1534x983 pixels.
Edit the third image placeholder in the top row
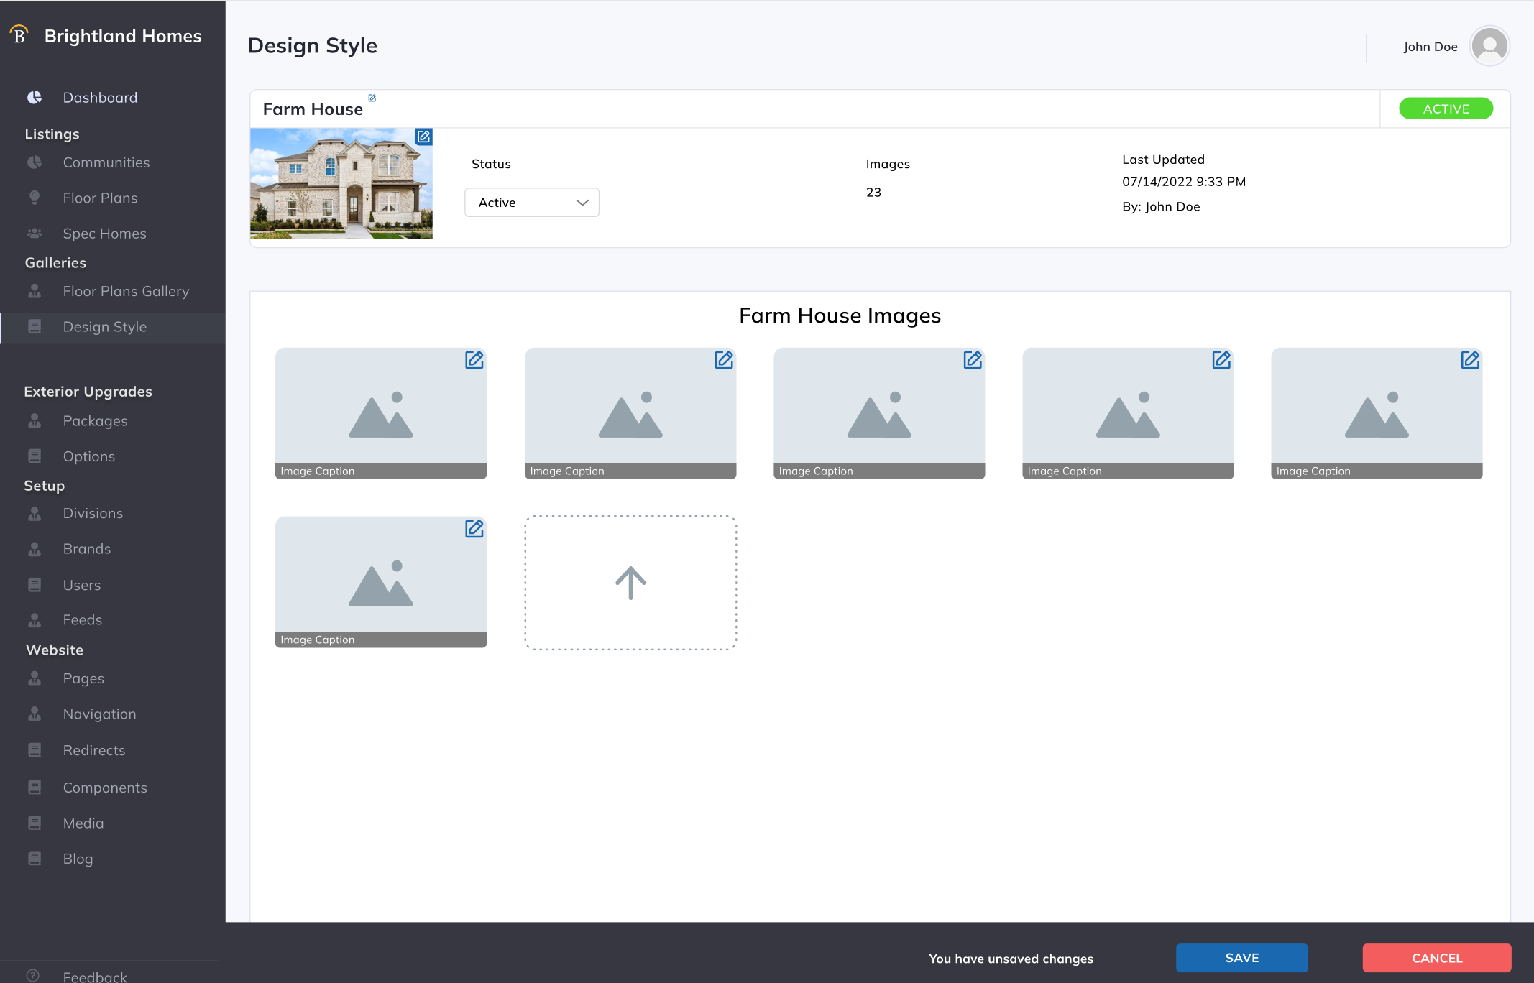[972, 360]
